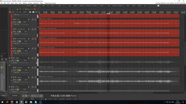Toggle the metronome icon in the toolbar
This screenshot has width=186, height=104.
point(17,9)
